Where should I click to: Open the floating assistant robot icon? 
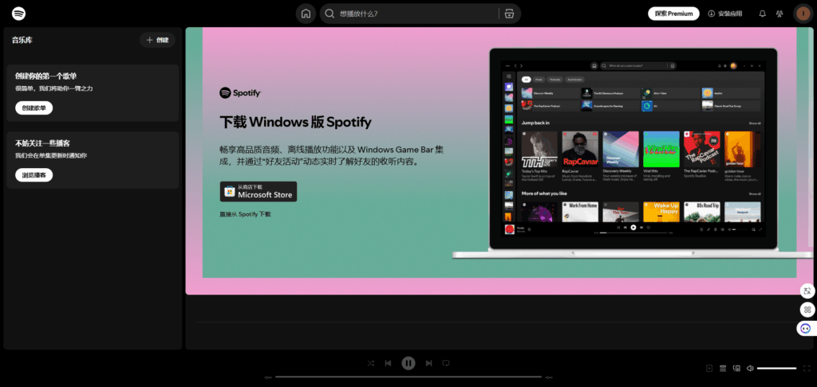806,328
